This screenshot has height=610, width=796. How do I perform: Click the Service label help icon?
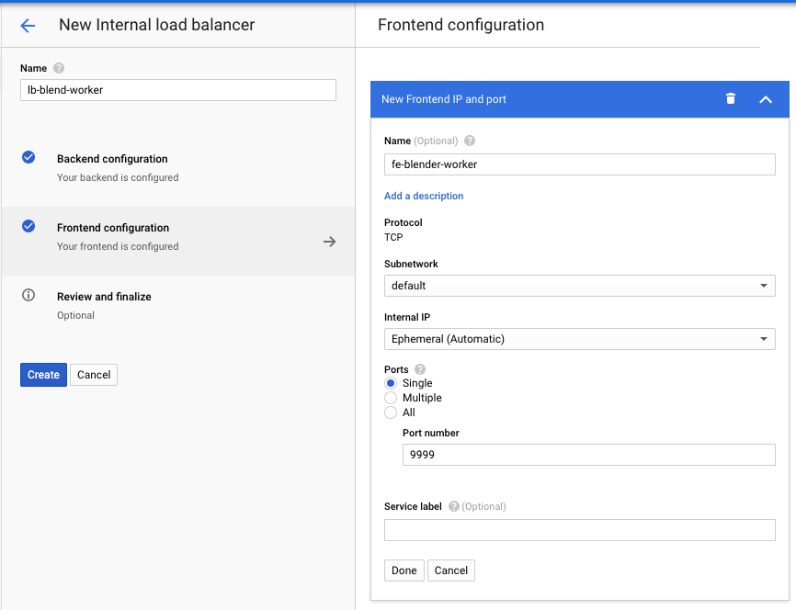click(454, 506)
